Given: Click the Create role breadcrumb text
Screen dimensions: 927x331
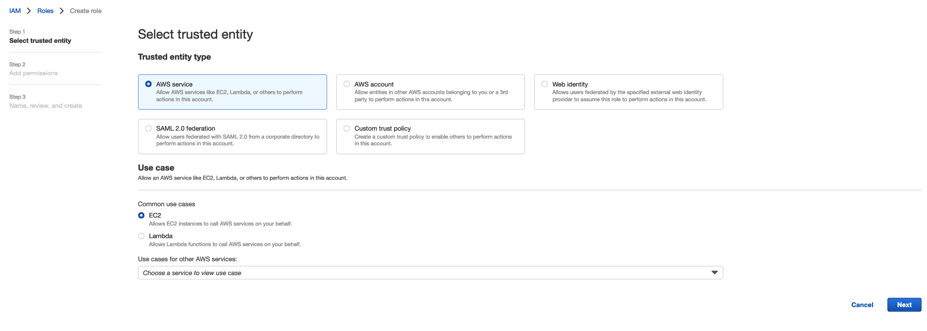Looking at the screenshot, I should (x=85, y=11).
